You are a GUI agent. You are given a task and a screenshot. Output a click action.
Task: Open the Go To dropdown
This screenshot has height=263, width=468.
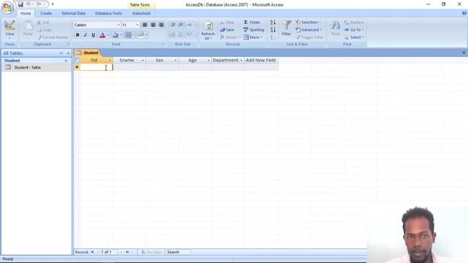point(354,30)
